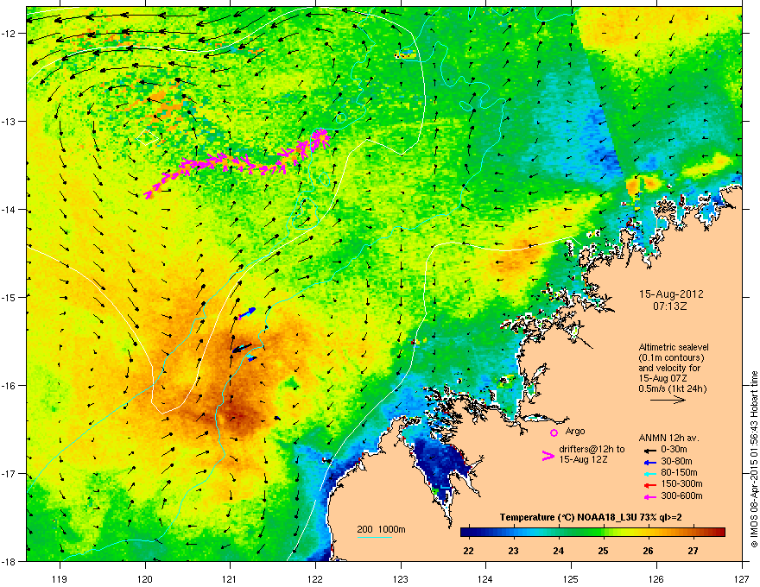Click the magenta drifters arrowhead legend symbol
The height and width of the screenshot is (587, 760).
pyautogui.click(x=548, y=455)
